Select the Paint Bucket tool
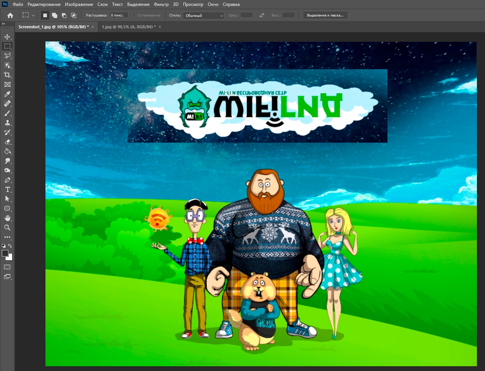485x371 pixels. click(x=7, y=151)
